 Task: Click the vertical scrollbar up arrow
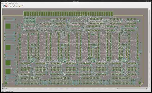pyautogui.click(x=149, y=9)
